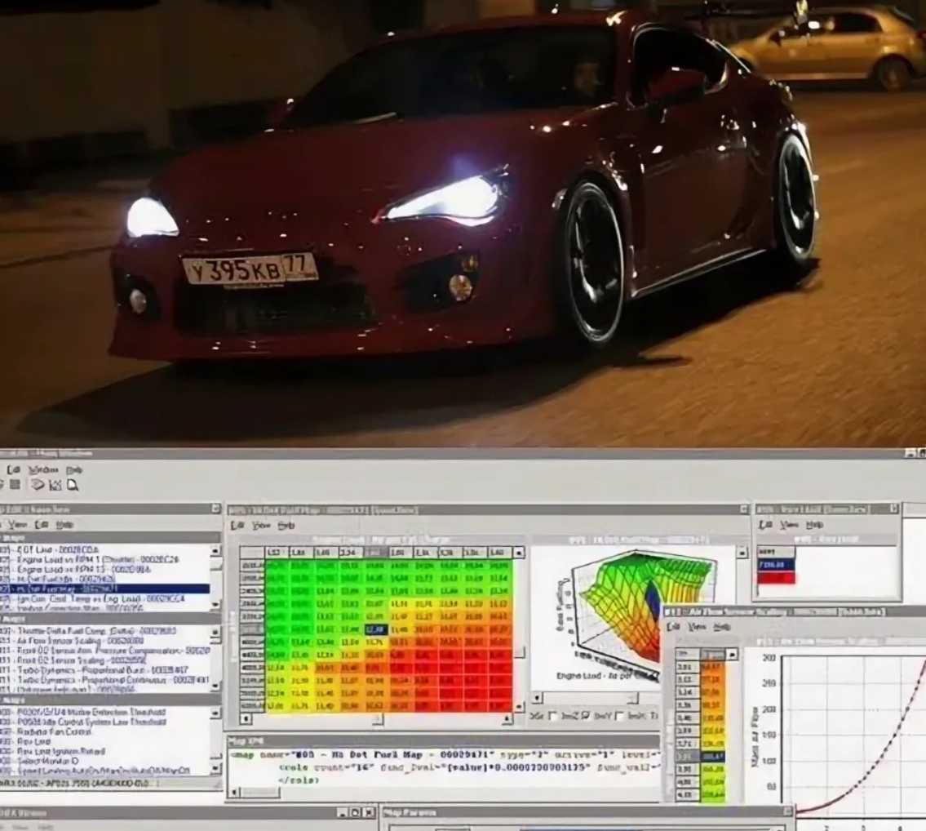Viewport: 926px width, 831px height.
Task: Toggle third checkbox under 3D graph
Action: [619, 717]
